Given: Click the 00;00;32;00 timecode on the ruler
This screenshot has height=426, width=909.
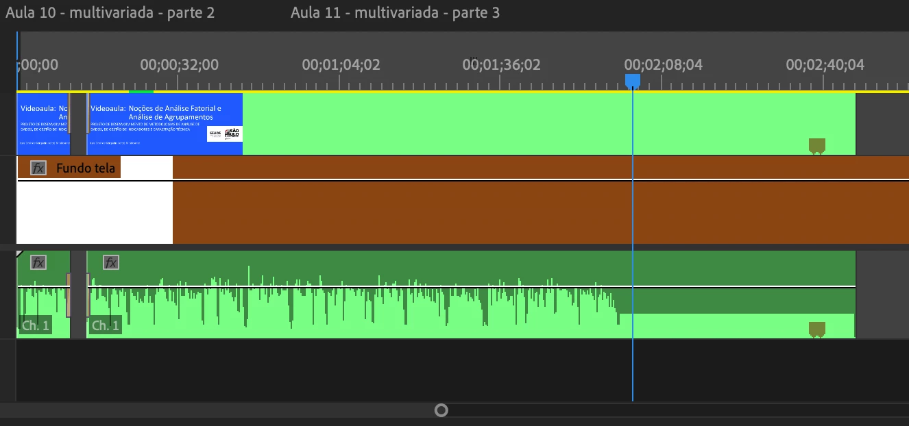Looking at the screenshot, I should pyautogui.click(x=179, y=65).
